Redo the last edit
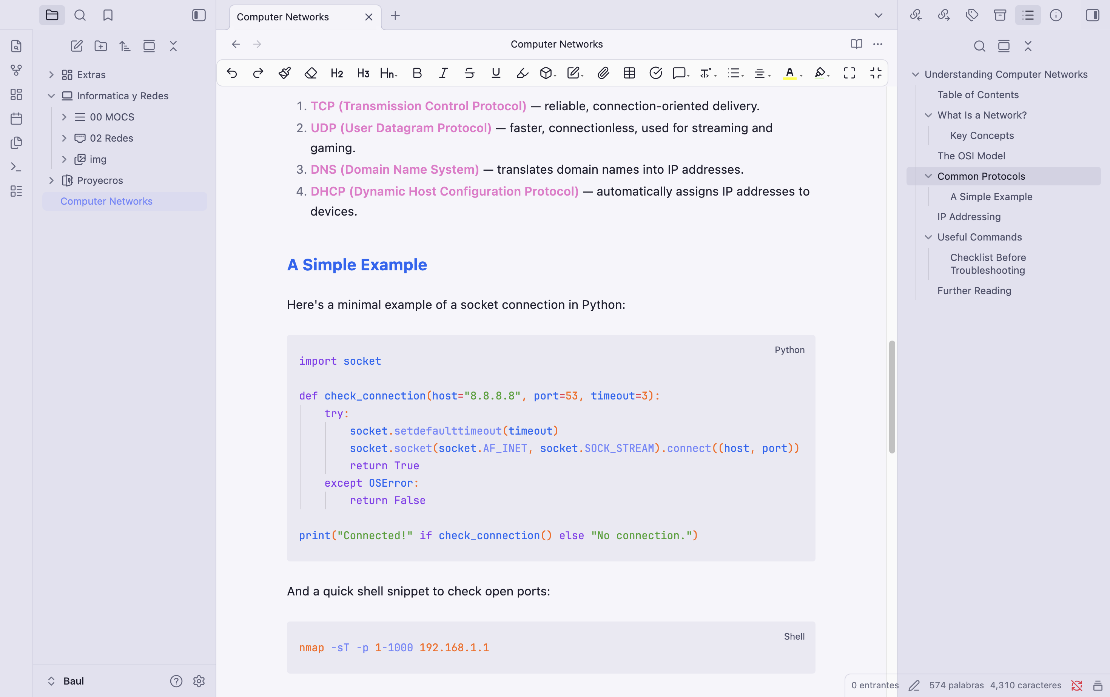 click(x=258, y=73)
